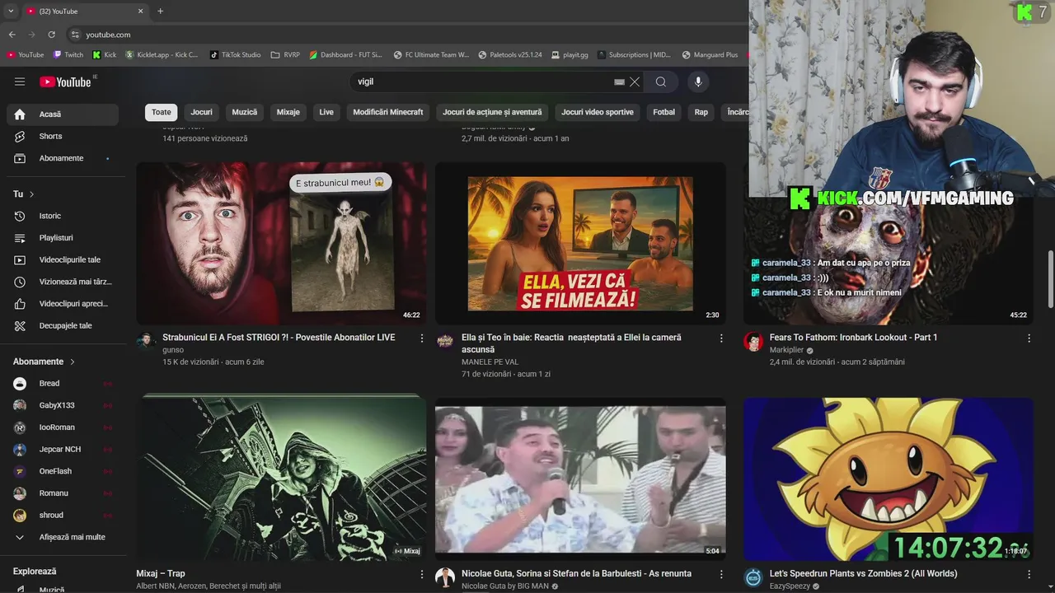Open Abonamente in the sidebar

[x=63, y=158]
